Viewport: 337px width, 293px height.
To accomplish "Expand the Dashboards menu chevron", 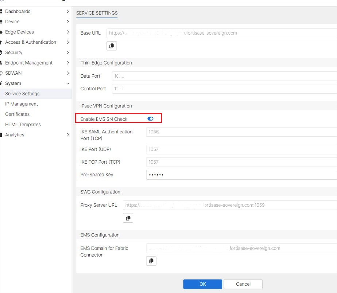I will click(68, 11).
